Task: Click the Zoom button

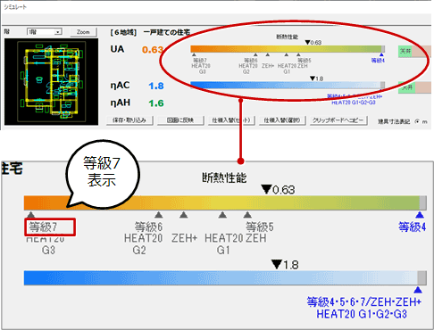Action: pyautogui.click(x=83, y=32)
